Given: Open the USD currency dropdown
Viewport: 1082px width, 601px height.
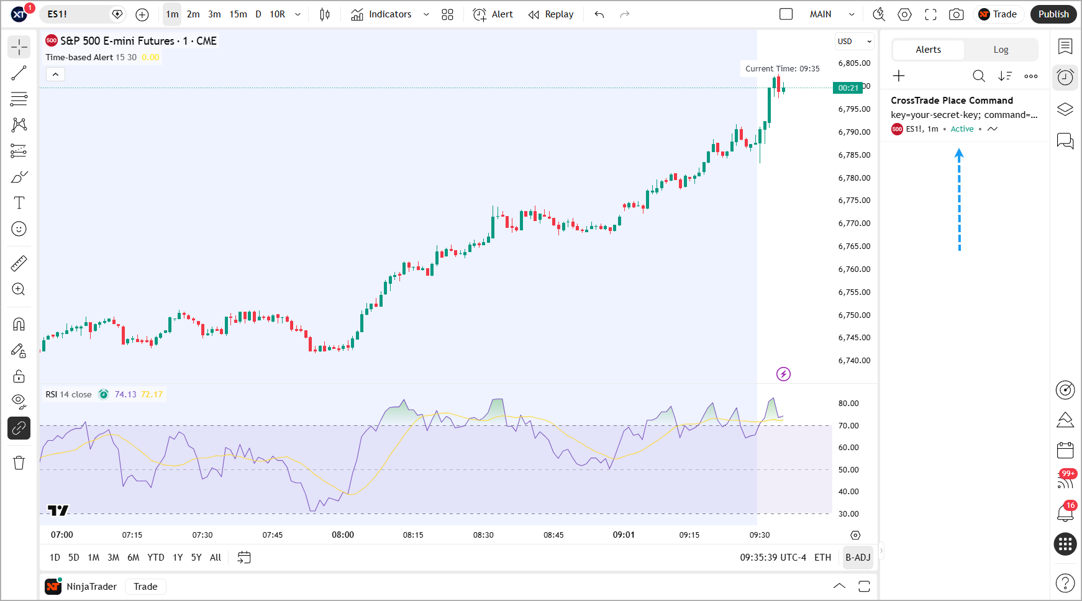Looking at the screenshot, I should 855,42.
